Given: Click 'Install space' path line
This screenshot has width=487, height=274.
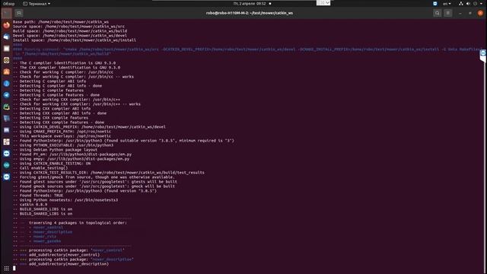Looking at the screenshot, I should pyautogui.click(x=75, y=40).
